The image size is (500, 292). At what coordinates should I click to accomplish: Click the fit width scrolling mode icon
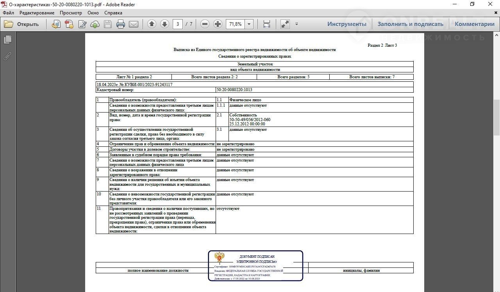pos(267,24)
